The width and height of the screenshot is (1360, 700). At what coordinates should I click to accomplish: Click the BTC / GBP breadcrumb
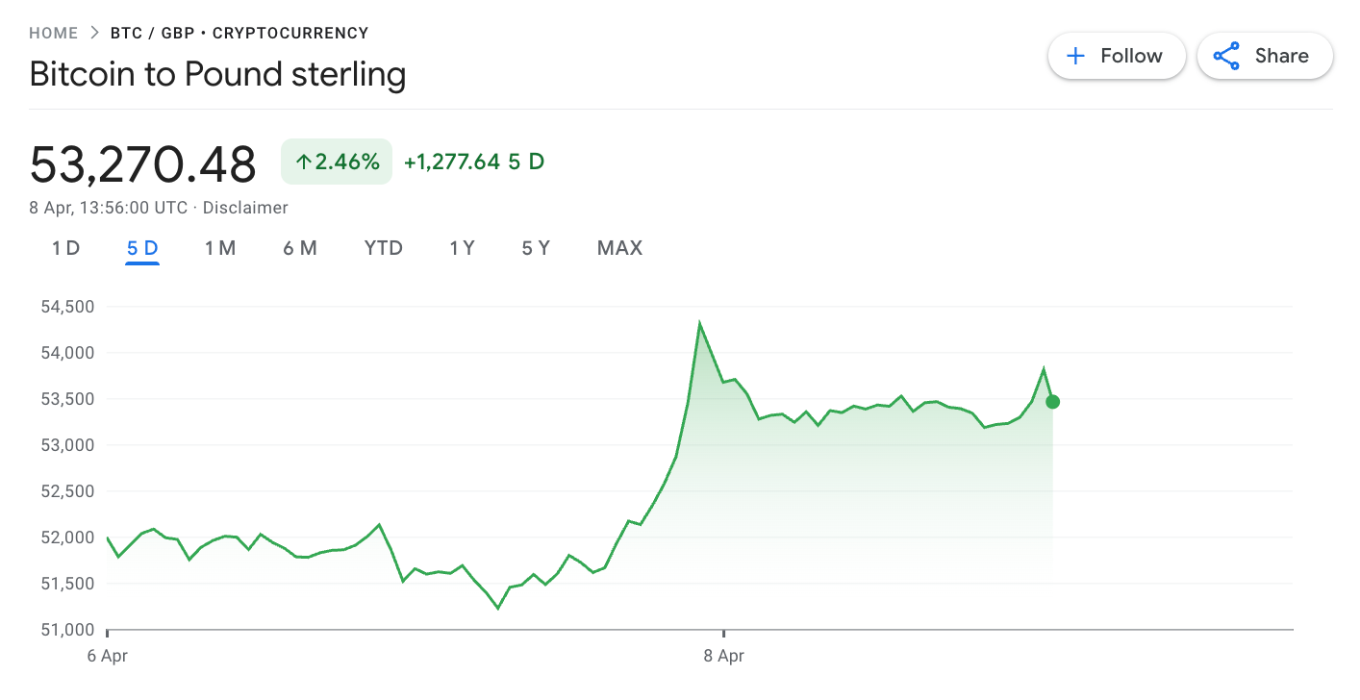click(152, 33)
